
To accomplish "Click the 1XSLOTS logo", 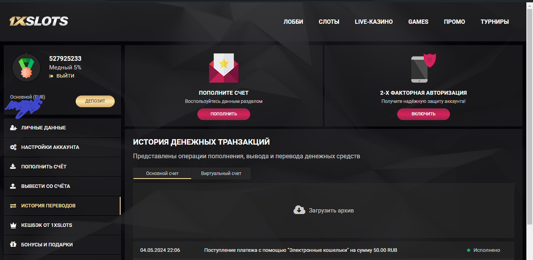I will pos(39,21).
